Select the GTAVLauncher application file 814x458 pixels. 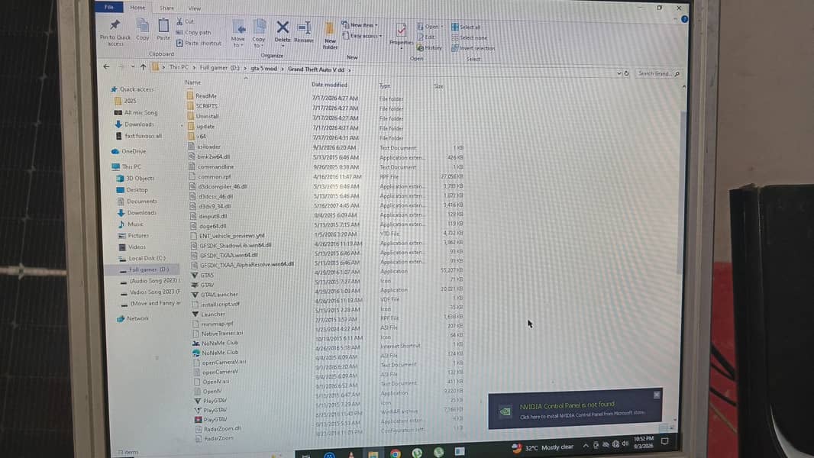[x=215, y=294]
